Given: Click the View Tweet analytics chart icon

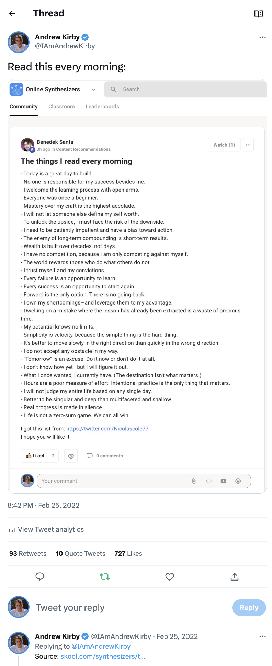Looking at the screenshot, I should (x=12, y=529).
